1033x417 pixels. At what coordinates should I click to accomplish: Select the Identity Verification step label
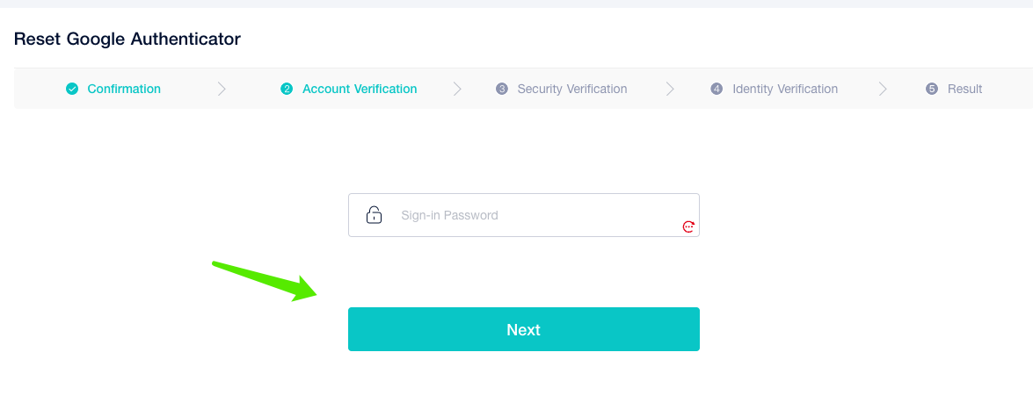[785, 89]
